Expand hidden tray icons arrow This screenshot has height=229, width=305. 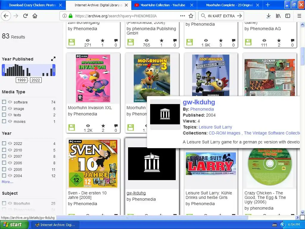pos(283,225)
